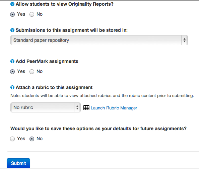This screenshot has width=199, height=169.
Task: Select Yes for viewing Originality Reports
Action: point(12,14)
